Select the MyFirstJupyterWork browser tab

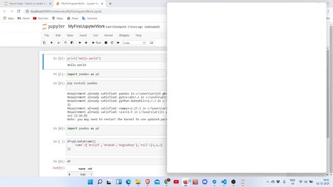(80, 4)
